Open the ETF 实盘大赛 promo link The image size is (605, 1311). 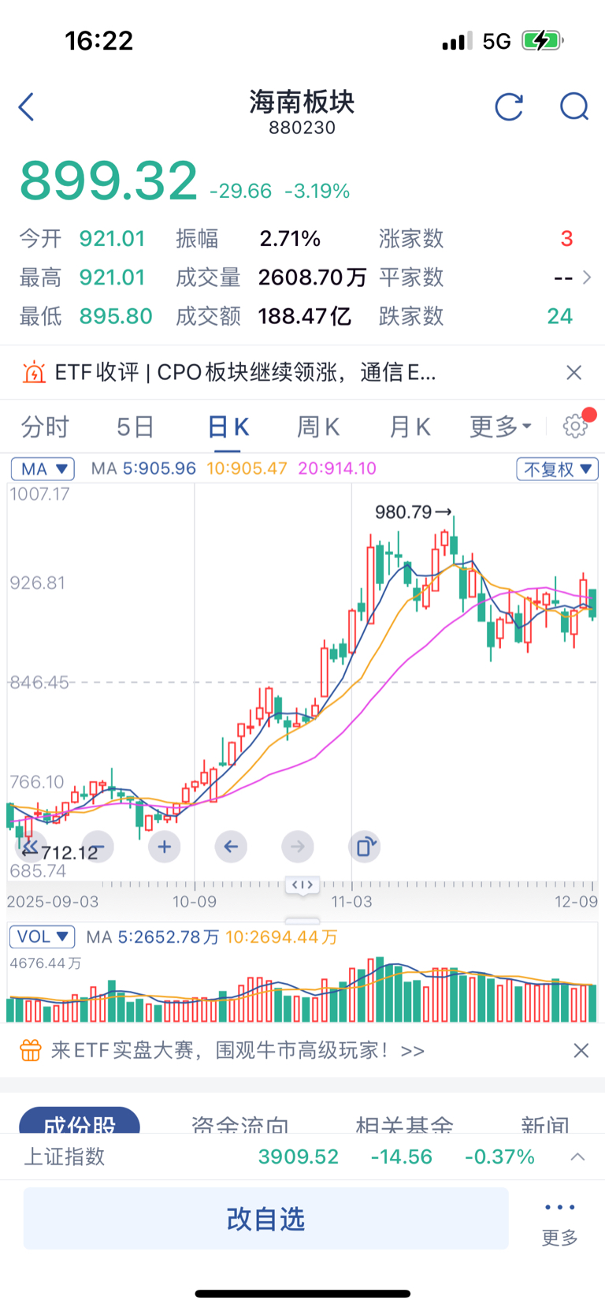click(x=236, y=1050)
